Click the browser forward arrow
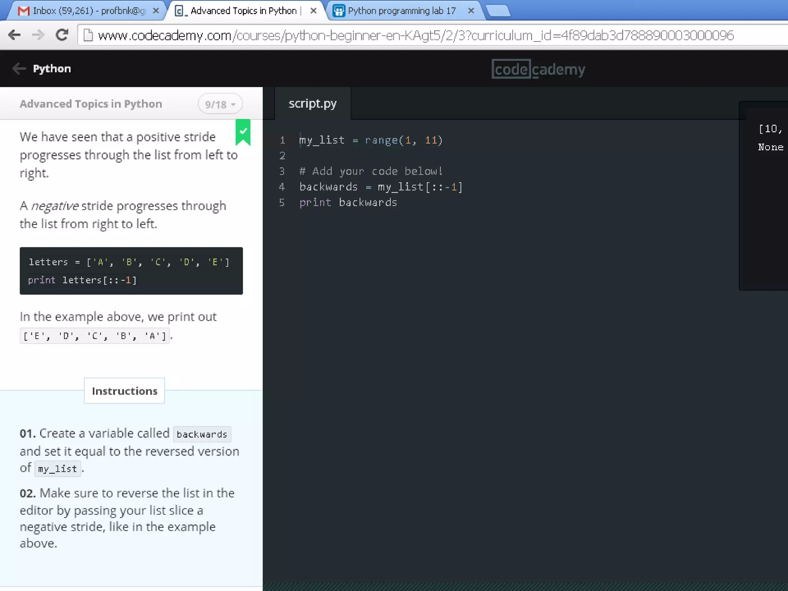This screenshot has height=591, width=788. coord(38,35)
